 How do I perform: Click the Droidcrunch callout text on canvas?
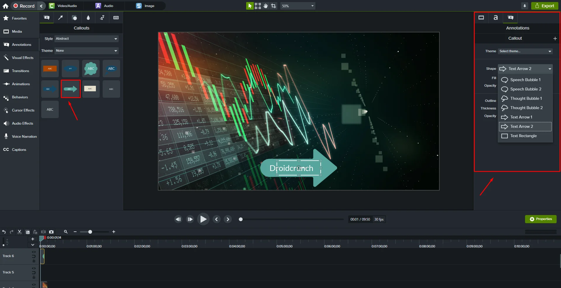pyautogui.click(x=291, y=168)
